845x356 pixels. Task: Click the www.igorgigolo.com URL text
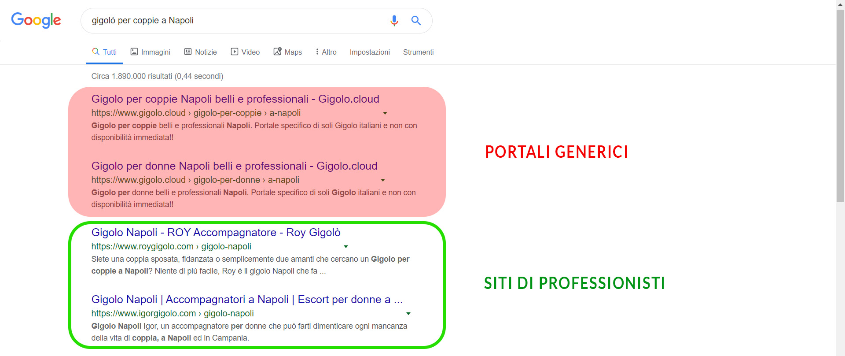(173, 314)
